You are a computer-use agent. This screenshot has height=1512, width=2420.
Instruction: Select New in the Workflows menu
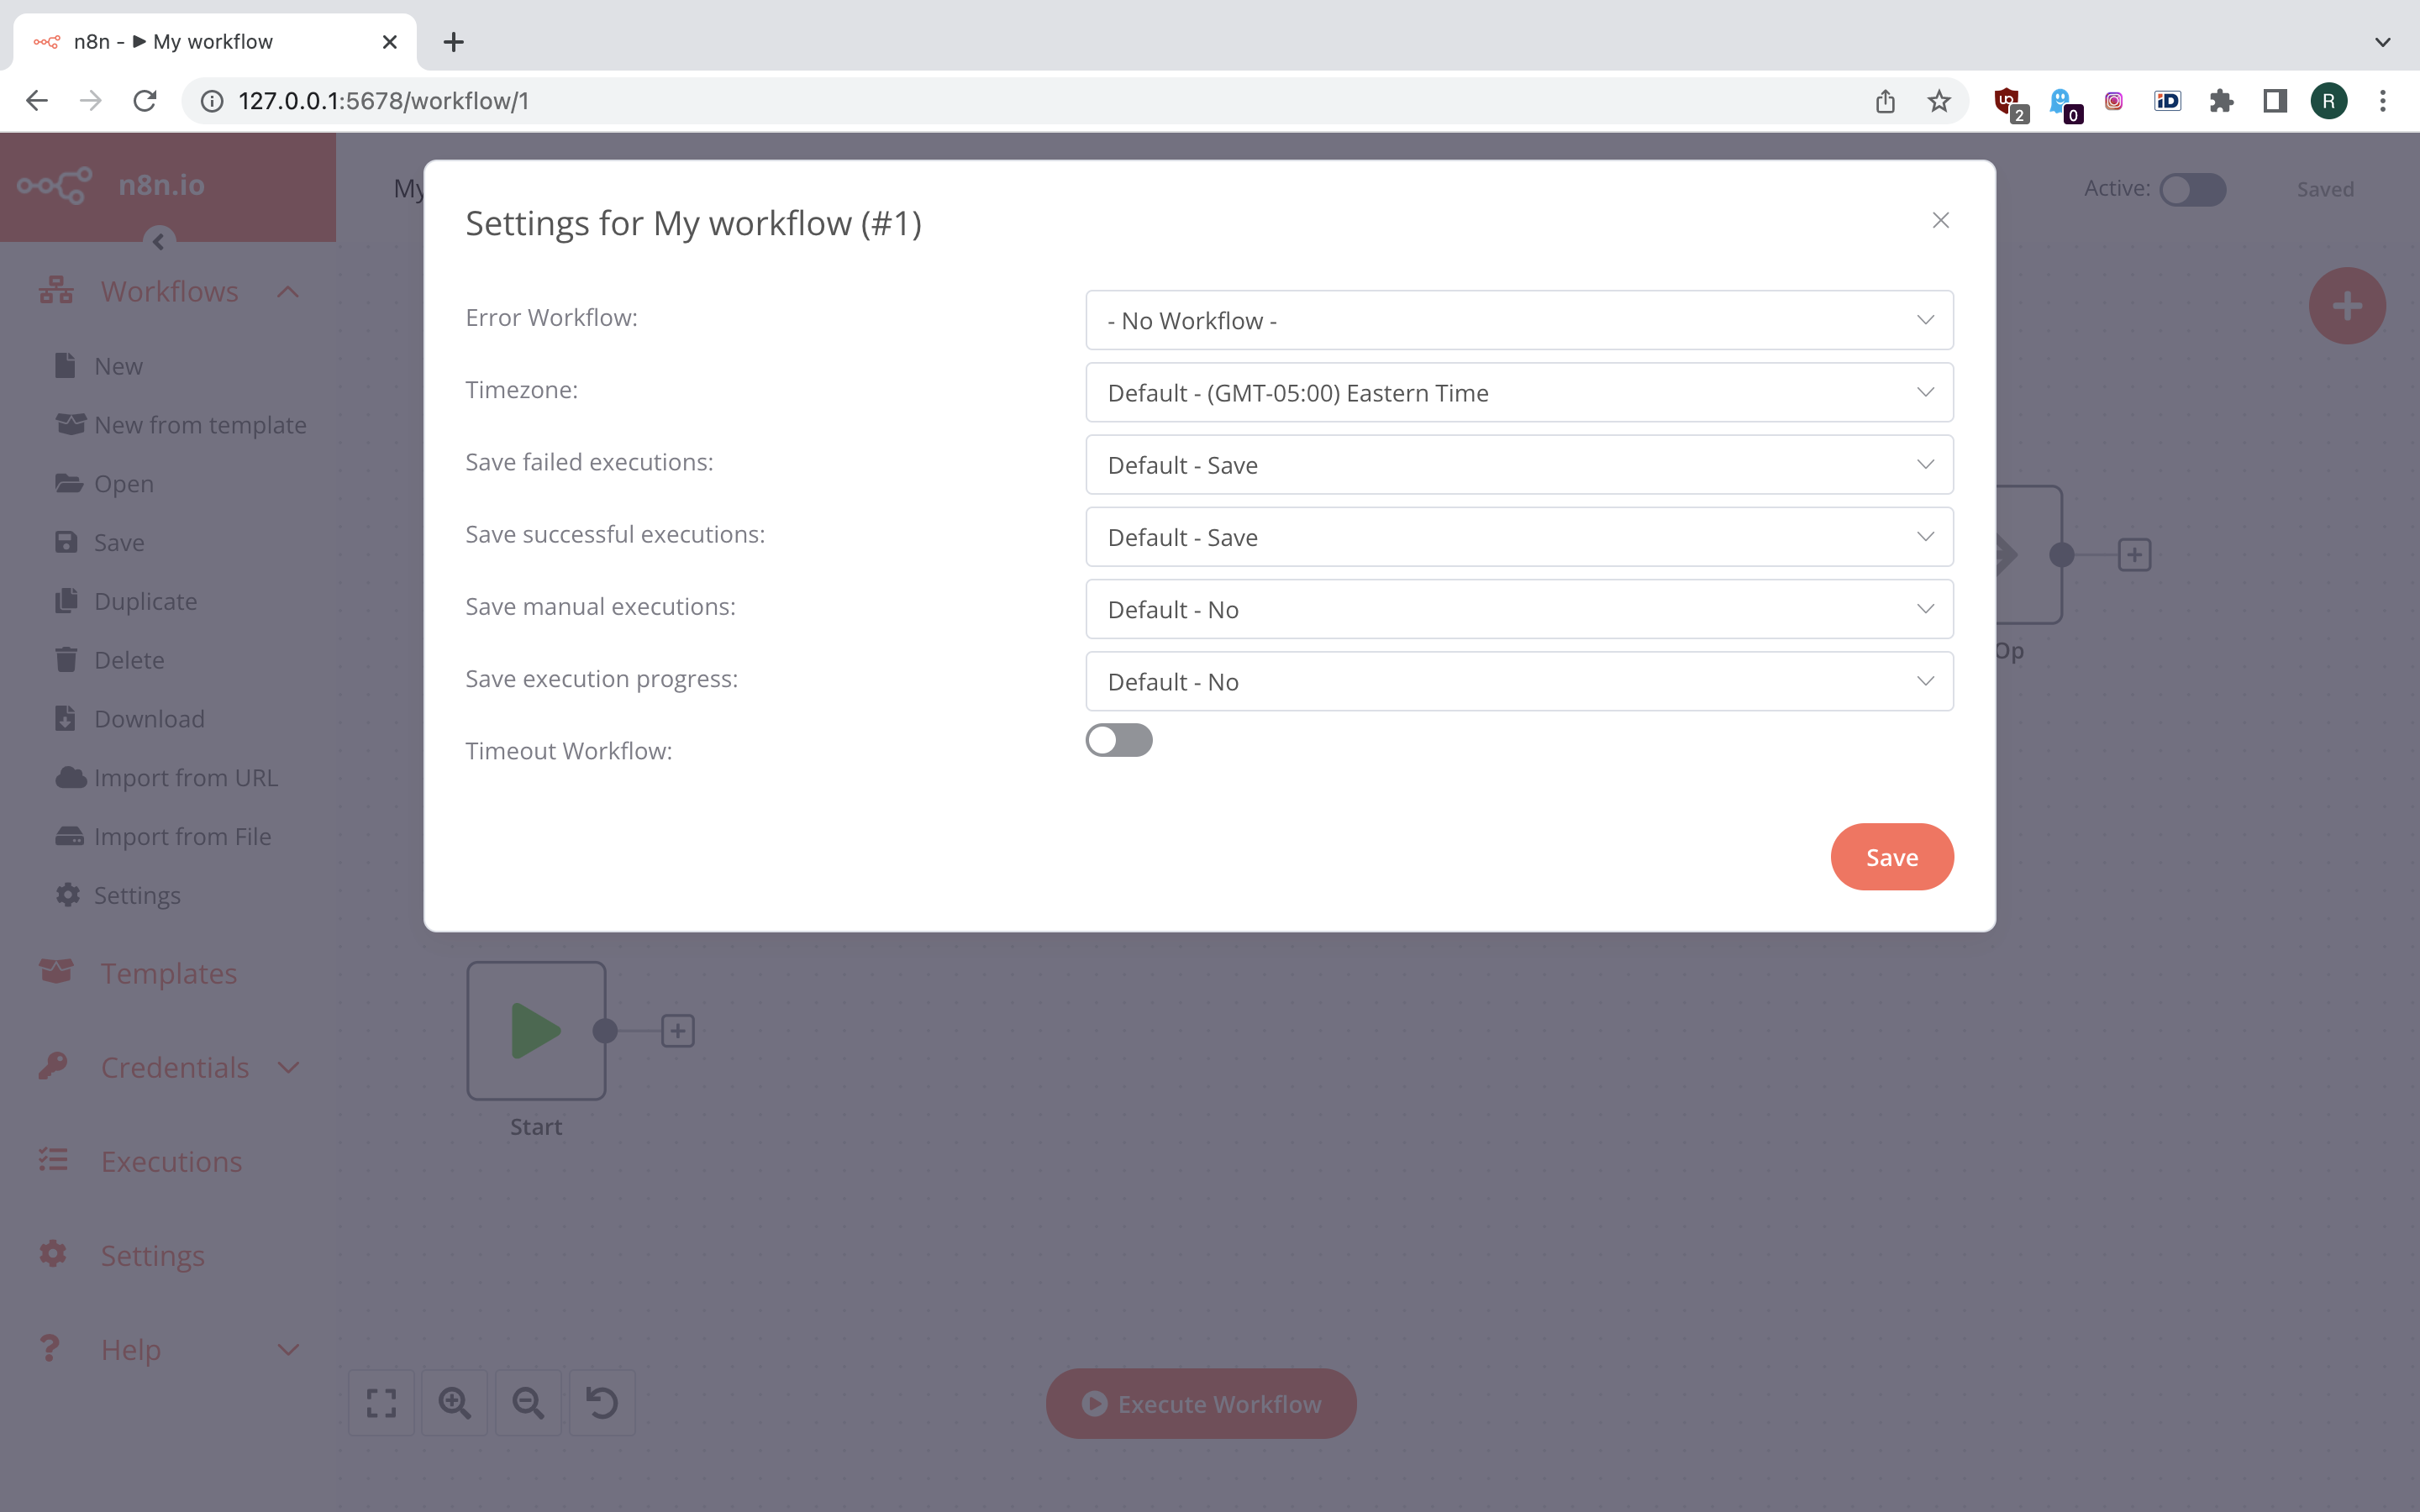point(118,366)
